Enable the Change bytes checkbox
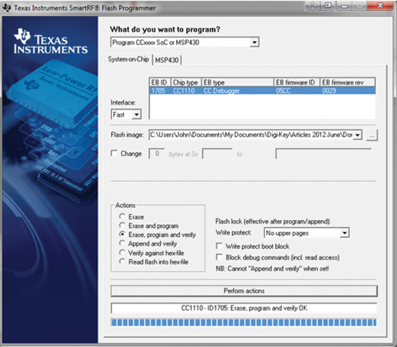 114,154
